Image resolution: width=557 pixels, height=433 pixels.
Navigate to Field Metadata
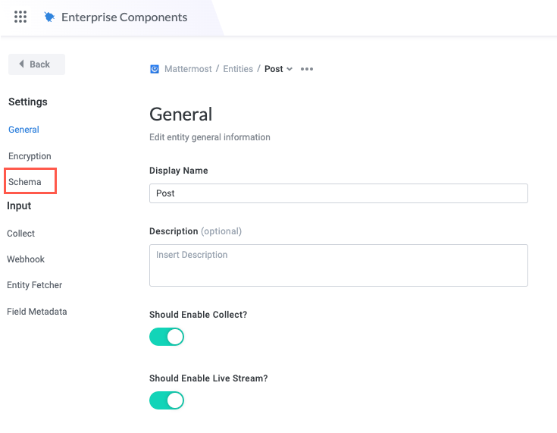37,312
